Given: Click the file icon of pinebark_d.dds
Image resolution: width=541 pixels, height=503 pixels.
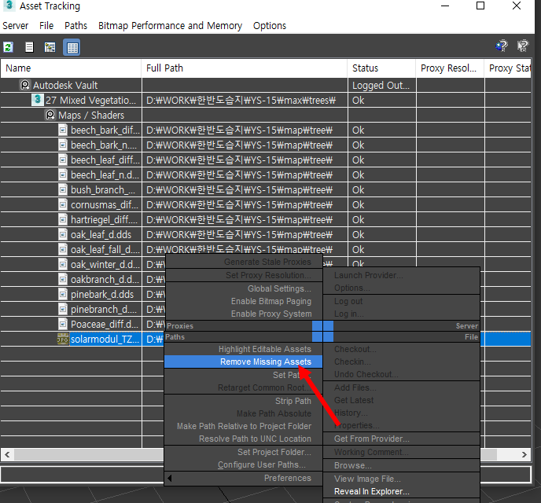Looking at the screenshot, I should pos(63,294).
